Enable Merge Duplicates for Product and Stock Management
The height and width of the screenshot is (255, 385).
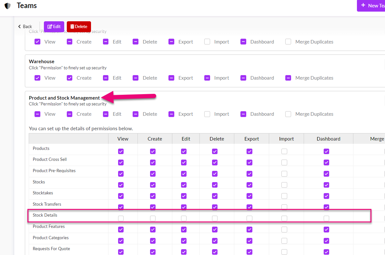(x=288, y=114)
